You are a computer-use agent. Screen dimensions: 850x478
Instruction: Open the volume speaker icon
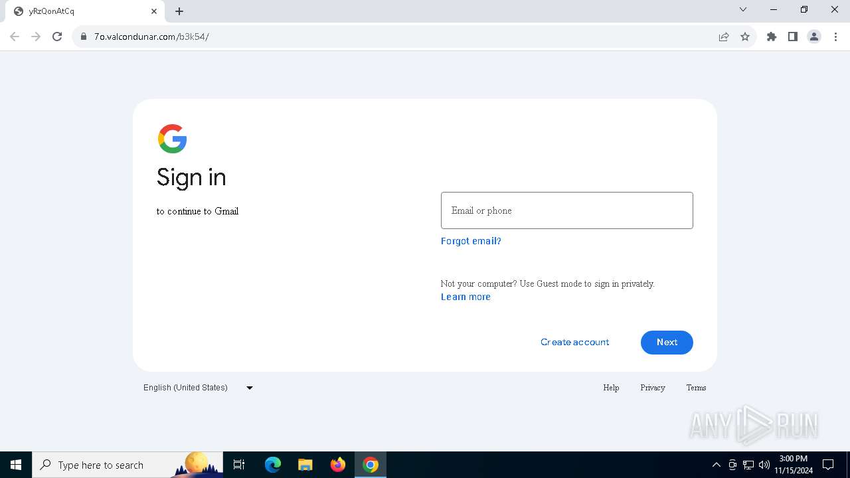[x=764, y=465]
